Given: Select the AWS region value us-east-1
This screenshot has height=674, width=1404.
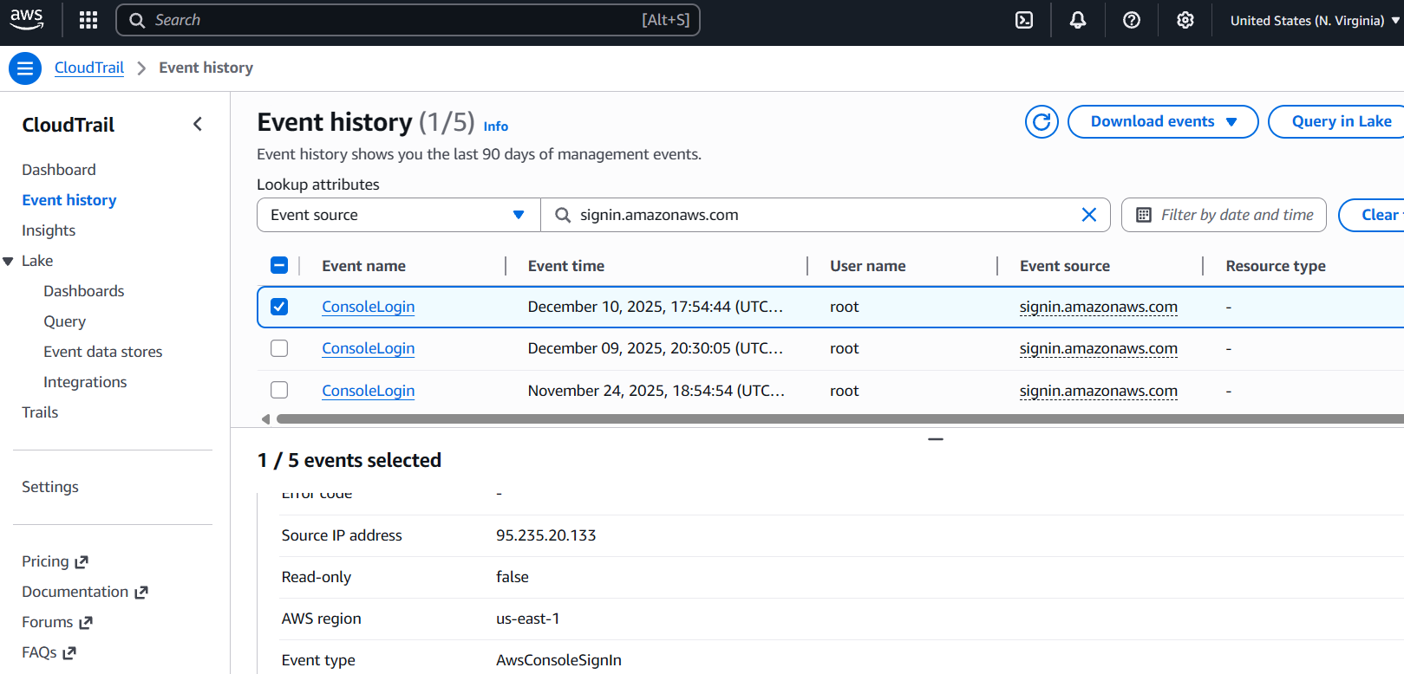Looking at the screenshot, I should 528,619.
